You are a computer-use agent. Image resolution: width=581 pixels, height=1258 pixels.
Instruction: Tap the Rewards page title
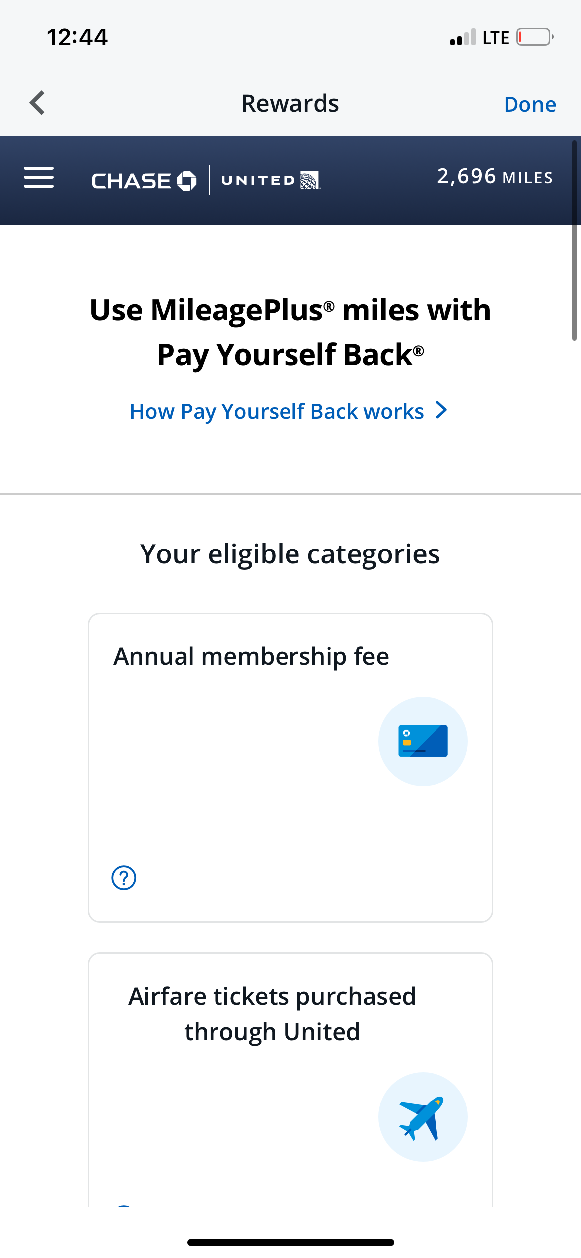point(290,104)
